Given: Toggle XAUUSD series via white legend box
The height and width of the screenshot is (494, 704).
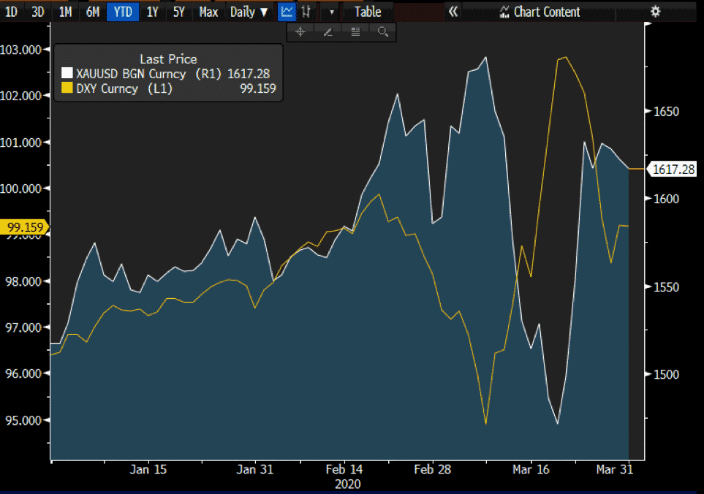Looking at the screenshot, I should coord(67,74).
